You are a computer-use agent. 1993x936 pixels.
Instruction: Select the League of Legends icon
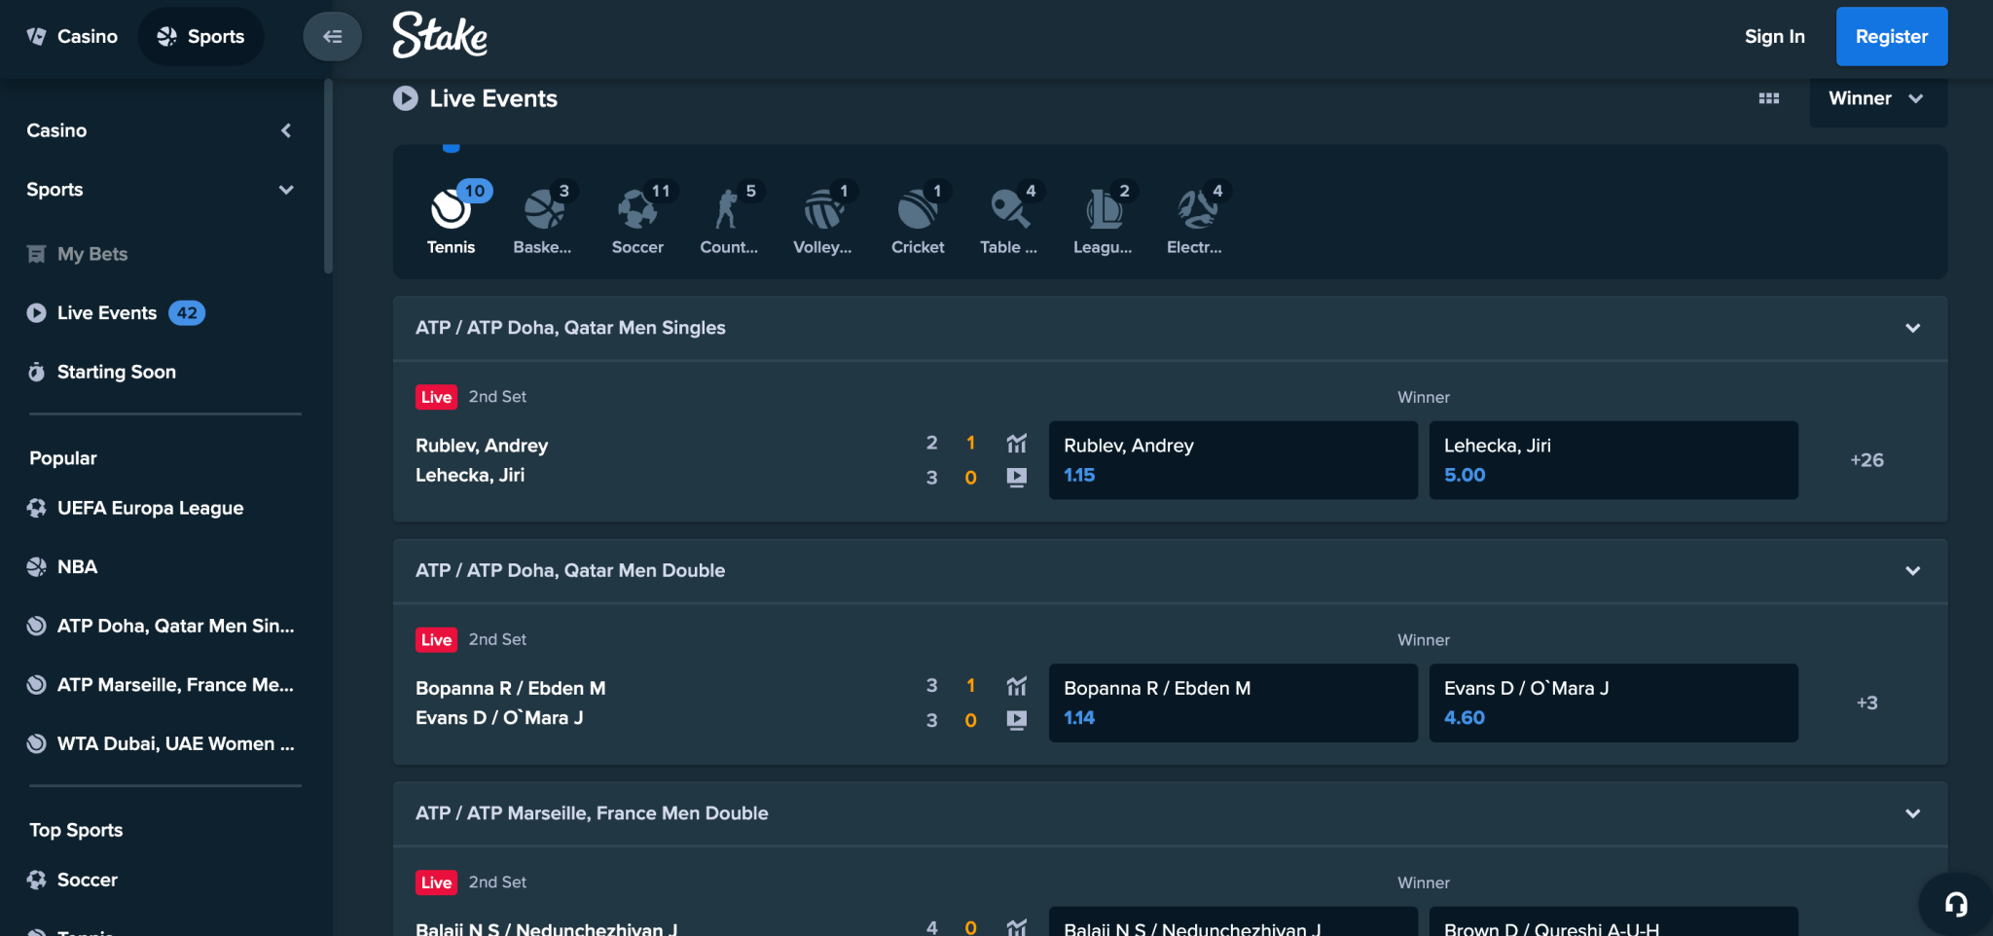1103,218
